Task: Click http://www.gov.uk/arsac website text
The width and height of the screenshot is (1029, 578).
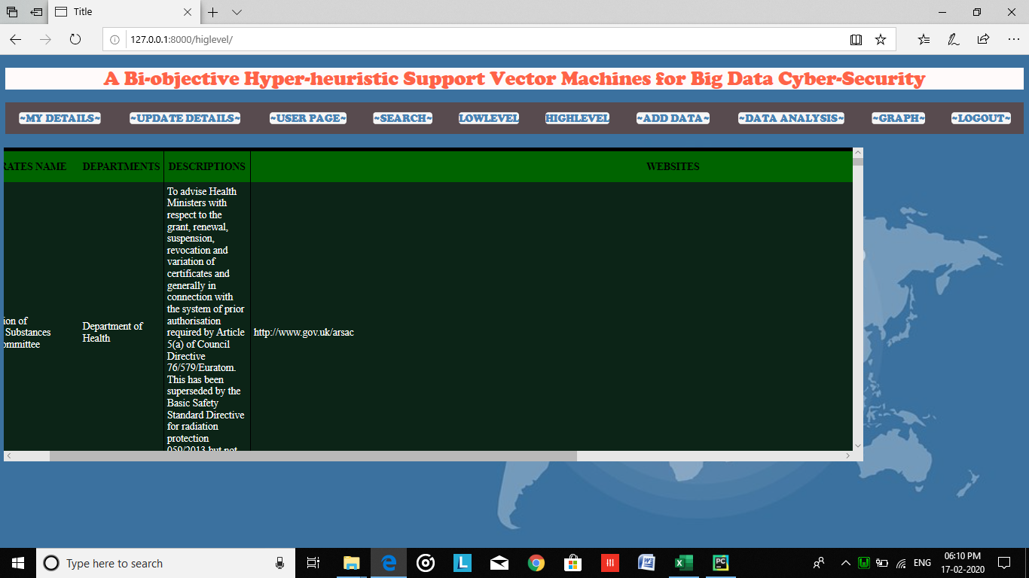Action: (304, 332)
